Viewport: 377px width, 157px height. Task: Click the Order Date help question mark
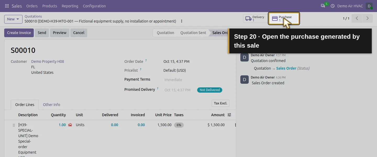point(146,60)
